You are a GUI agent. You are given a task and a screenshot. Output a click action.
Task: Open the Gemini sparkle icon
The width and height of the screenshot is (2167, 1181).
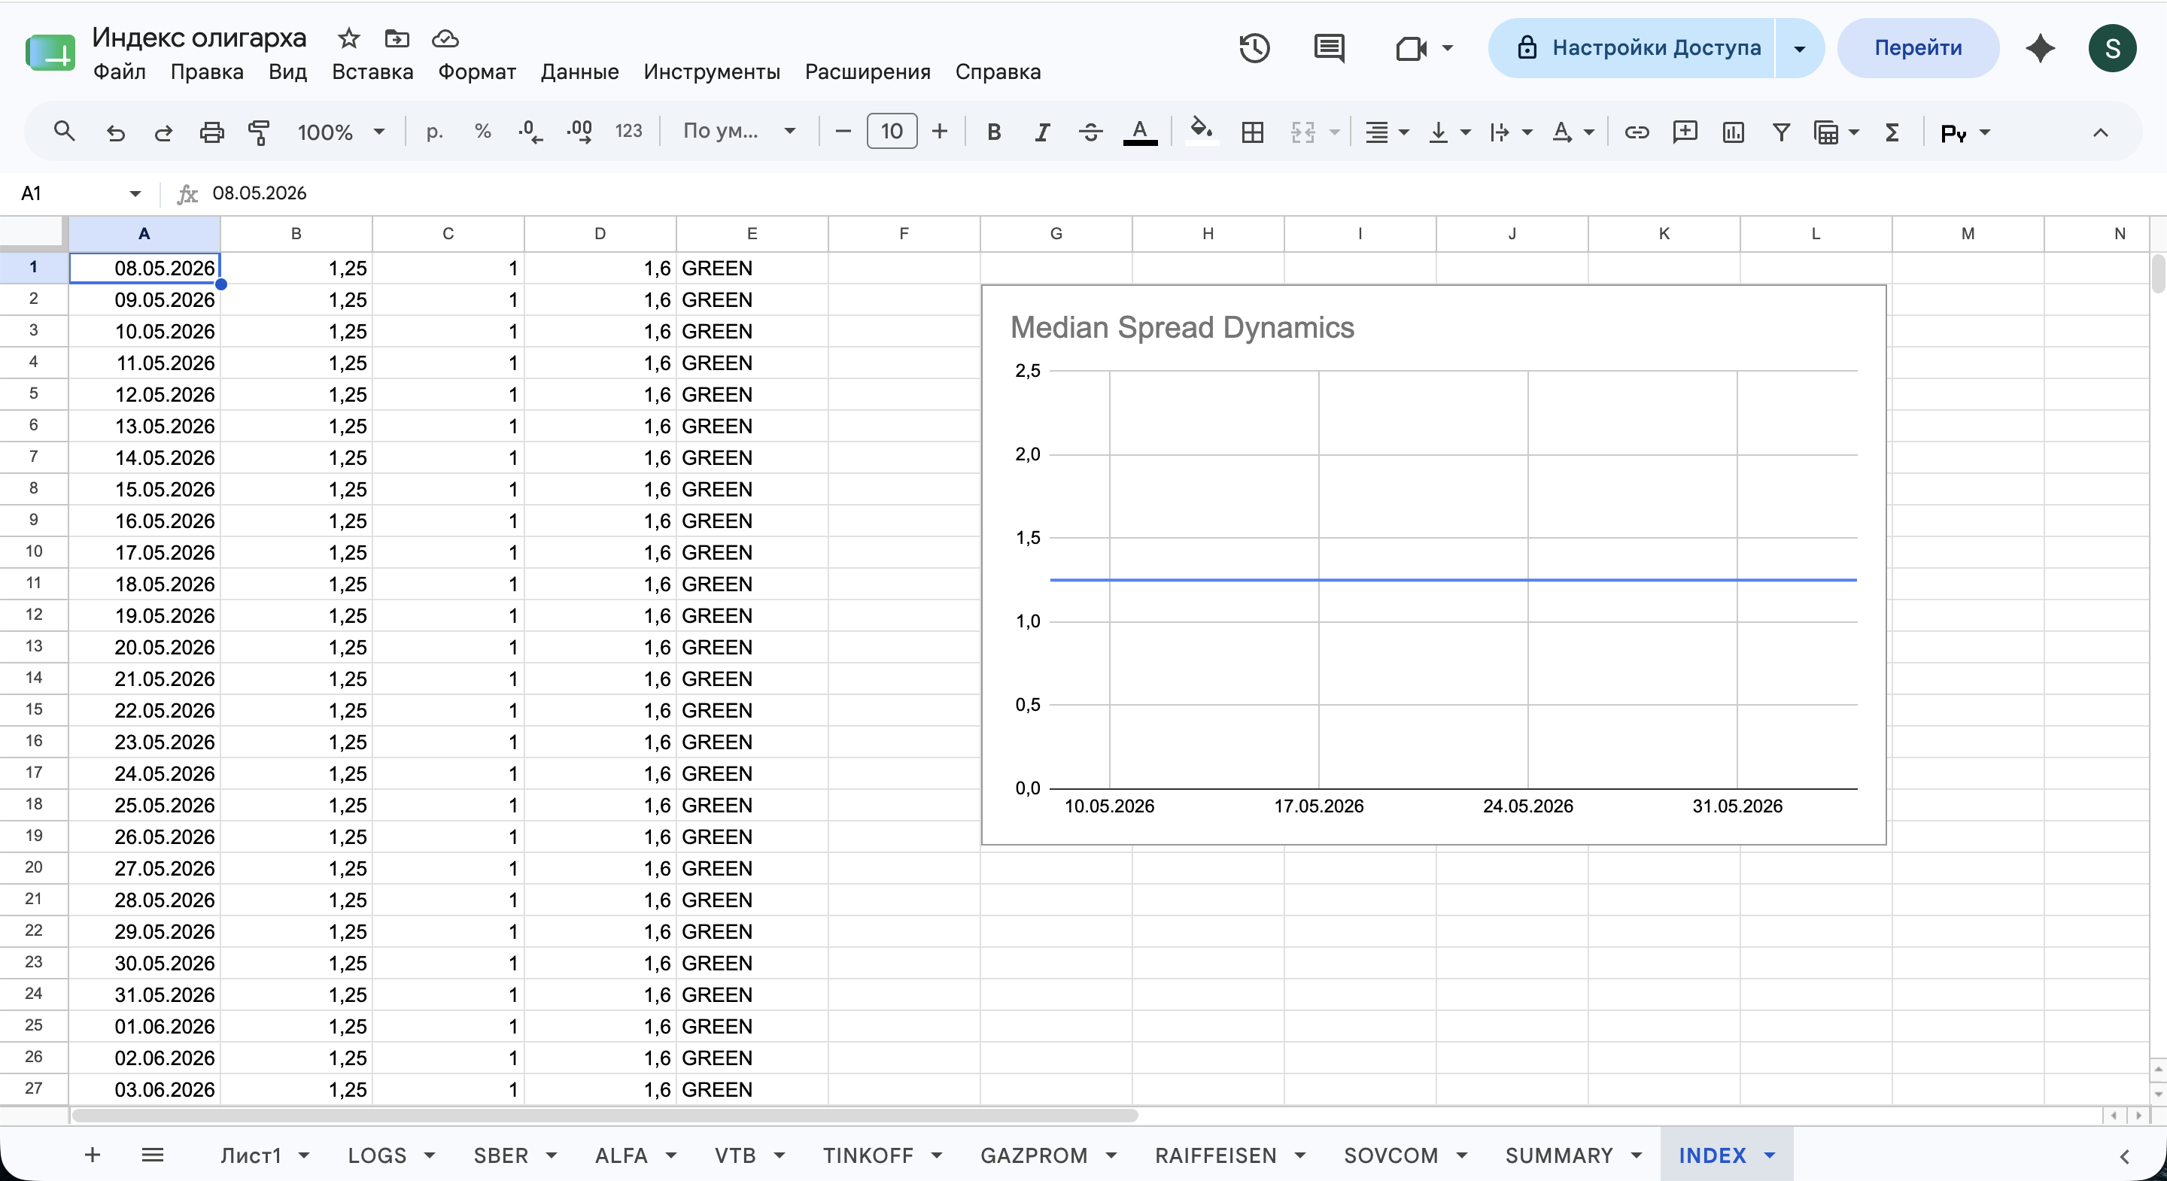pyautogui.click(x=2041, y=48)
